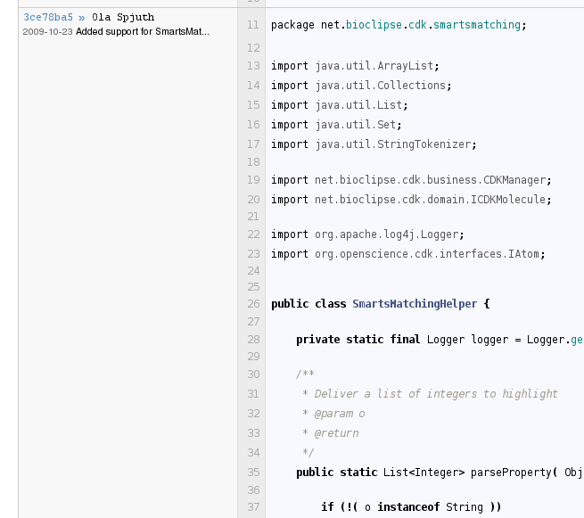This screenshot has height=518, width=584.
Task: Open the 'Added support for SmartsMat...' commit message
Action: click(x=143, y=32)
